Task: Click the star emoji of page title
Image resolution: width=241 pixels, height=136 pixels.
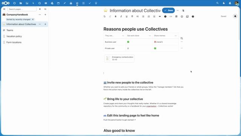Action: point(105,11)
